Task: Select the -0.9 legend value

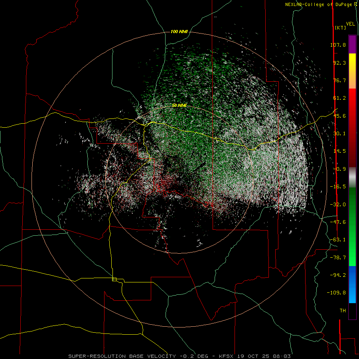Action: click(x=339, y=169)
